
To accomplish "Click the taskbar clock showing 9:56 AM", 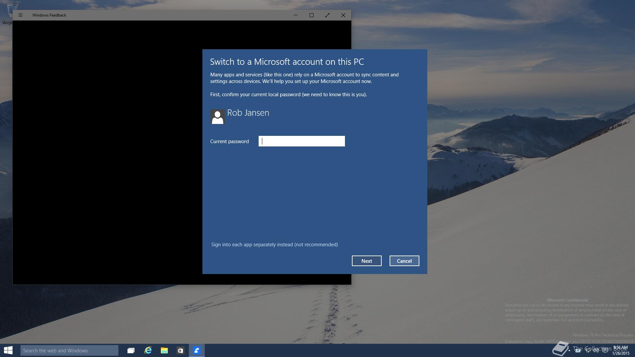I will coord(621,350).
